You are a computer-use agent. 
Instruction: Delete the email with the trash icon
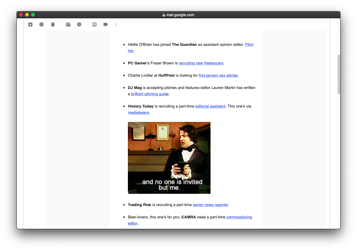click(53, 24)
